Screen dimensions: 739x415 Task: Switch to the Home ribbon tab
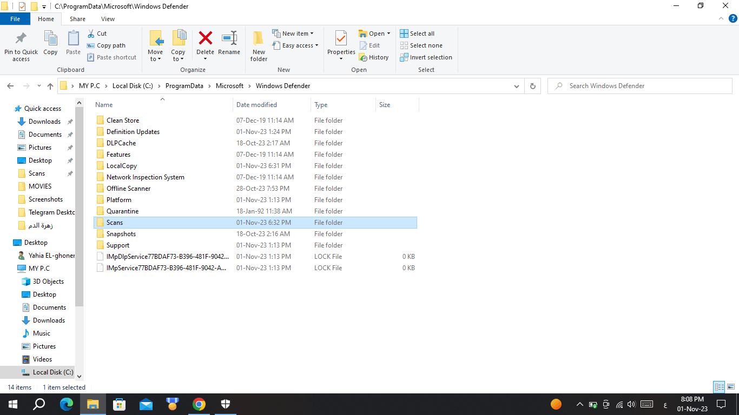coord(46,19)
